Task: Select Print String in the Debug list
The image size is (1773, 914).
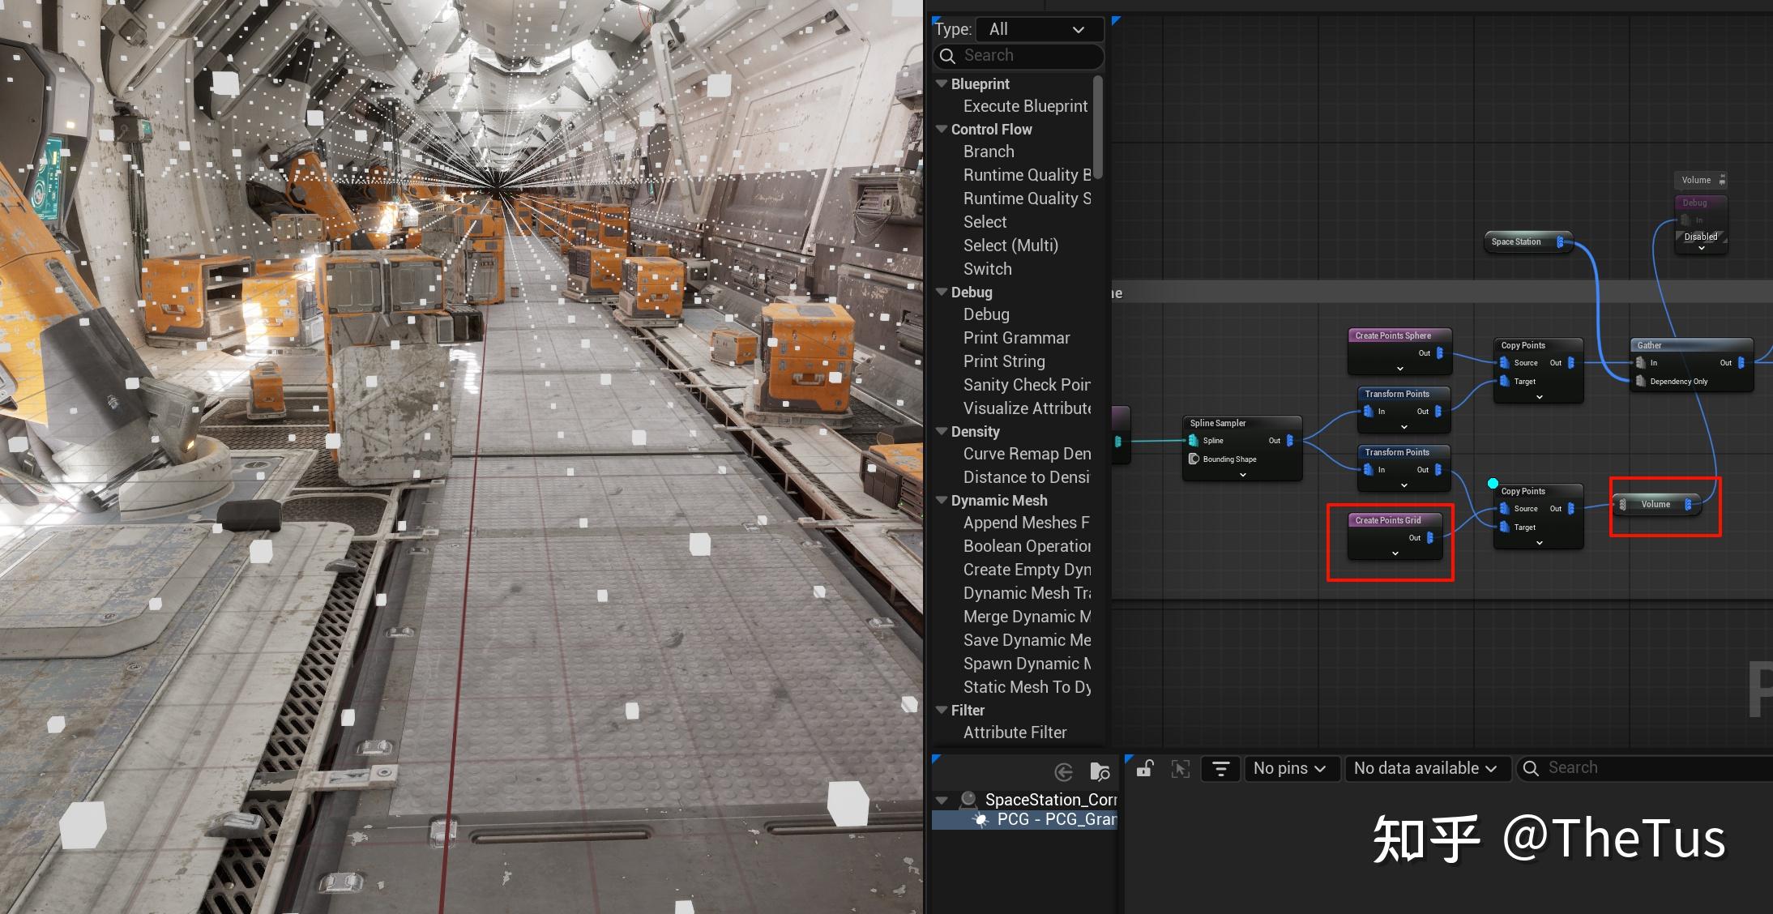Action: click(x=1004, y=361)
